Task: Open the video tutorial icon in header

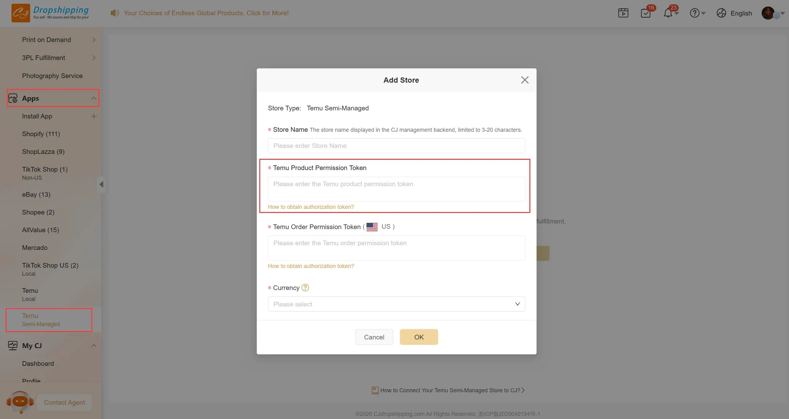Action: pyautogui.click(x=623, y=13)
